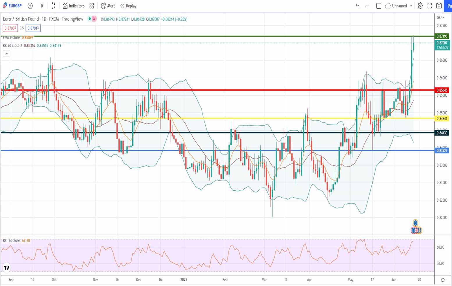Undo the last chart action
The width and height of the screenshot is (452, 286).
pyautogui.click(x=357, y=6)
